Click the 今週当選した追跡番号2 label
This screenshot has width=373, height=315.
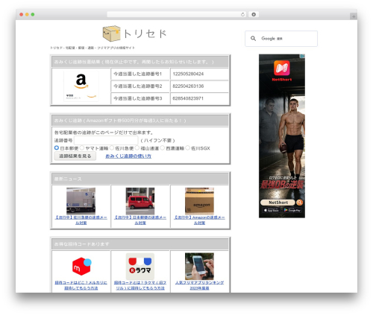(x=138, y=86)
